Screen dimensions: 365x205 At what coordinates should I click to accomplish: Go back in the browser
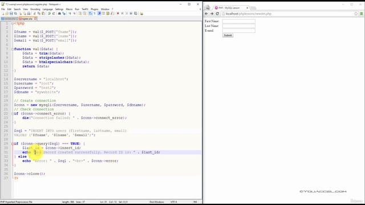[x=206, y=14]
